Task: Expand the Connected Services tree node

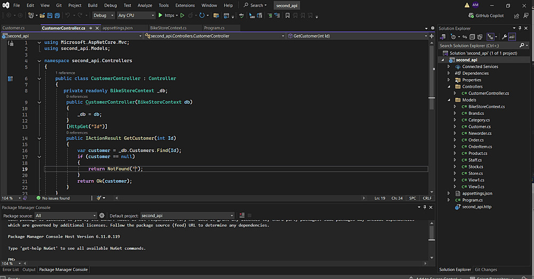Action: 449,67
